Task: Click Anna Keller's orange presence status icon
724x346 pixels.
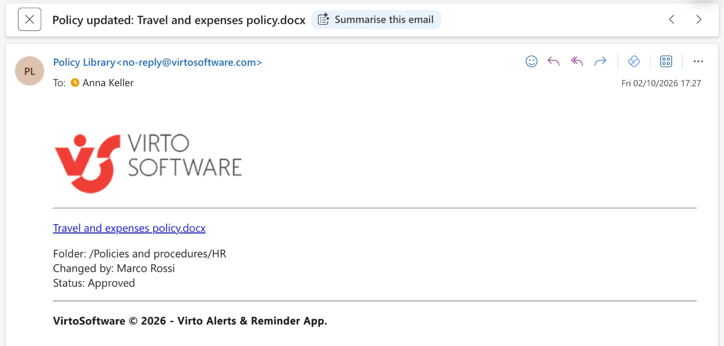Action: coord(75,83)
